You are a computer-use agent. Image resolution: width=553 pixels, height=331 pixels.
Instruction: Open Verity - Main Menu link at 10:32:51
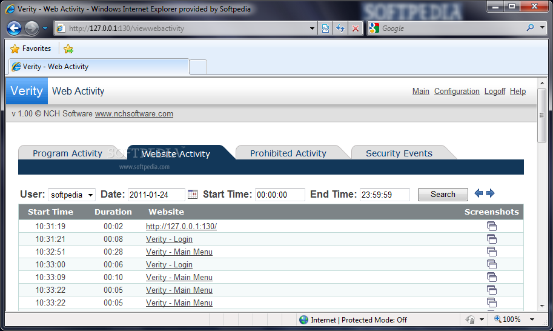pos(179,252)
